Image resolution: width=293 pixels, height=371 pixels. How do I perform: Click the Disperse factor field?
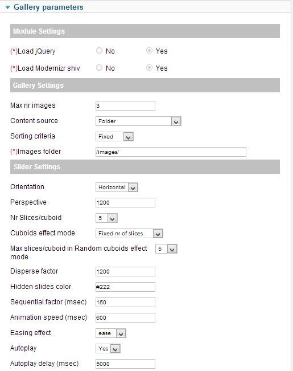coord(125,271)
